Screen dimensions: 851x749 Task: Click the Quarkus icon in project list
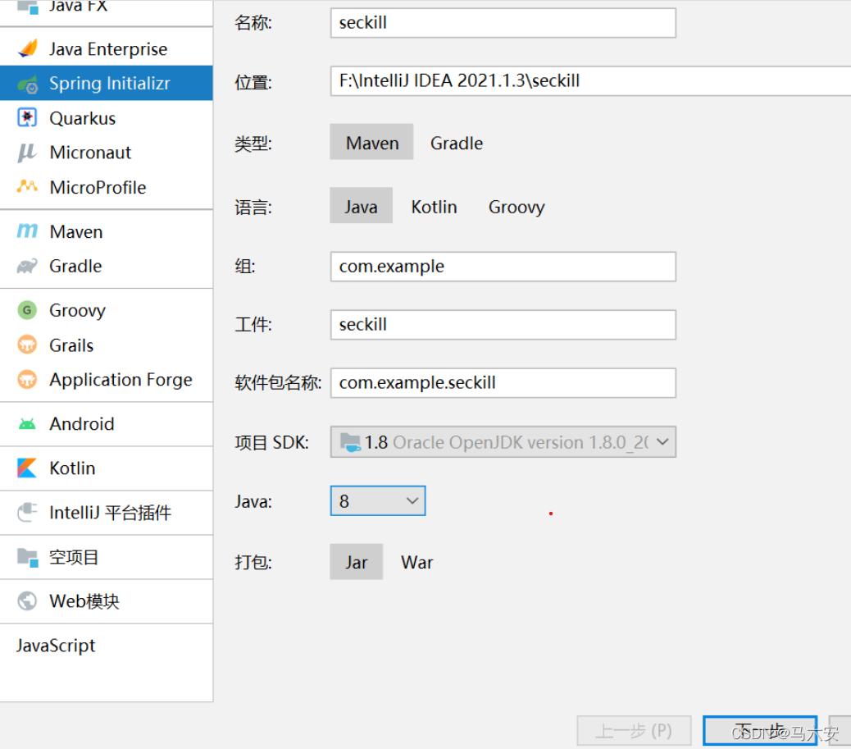coord(28,118)
